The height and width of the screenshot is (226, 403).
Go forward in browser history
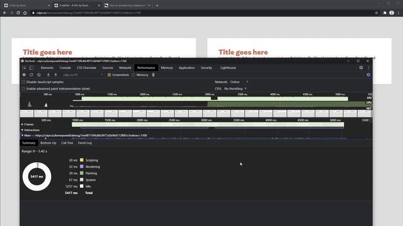[11, 13]
